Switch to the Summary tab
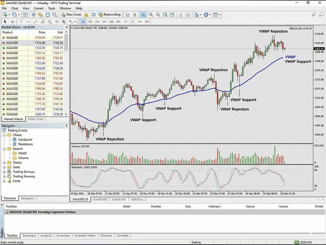This screenshot has height=245, width=326. (x=29, y=236)
